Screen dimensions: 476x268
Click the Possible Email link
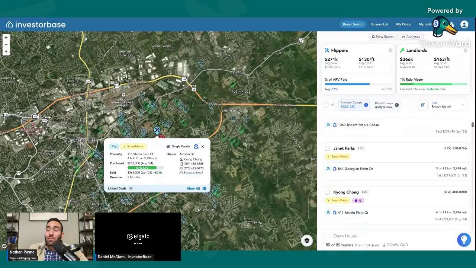pyautogui.click(x=193, y=173)
